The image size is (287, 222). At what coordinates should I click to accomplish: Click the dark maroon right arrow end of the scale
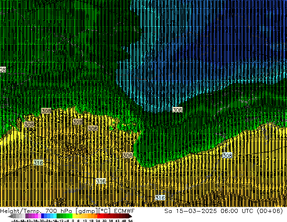coord(130,216)
